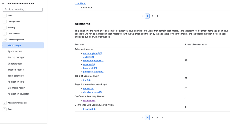Open toc(24) macro link
The width and height of the screenshot is (251, 125).
87,80
